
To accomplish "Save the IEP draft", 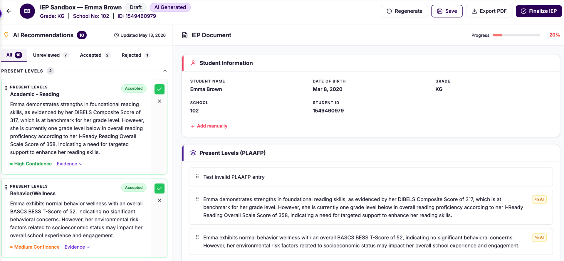I will pos(447,11).
